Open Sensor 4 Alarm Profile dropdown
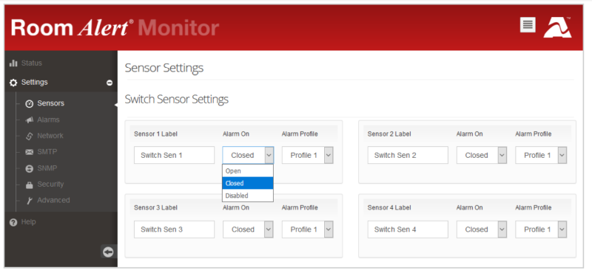 pos(541,230)
